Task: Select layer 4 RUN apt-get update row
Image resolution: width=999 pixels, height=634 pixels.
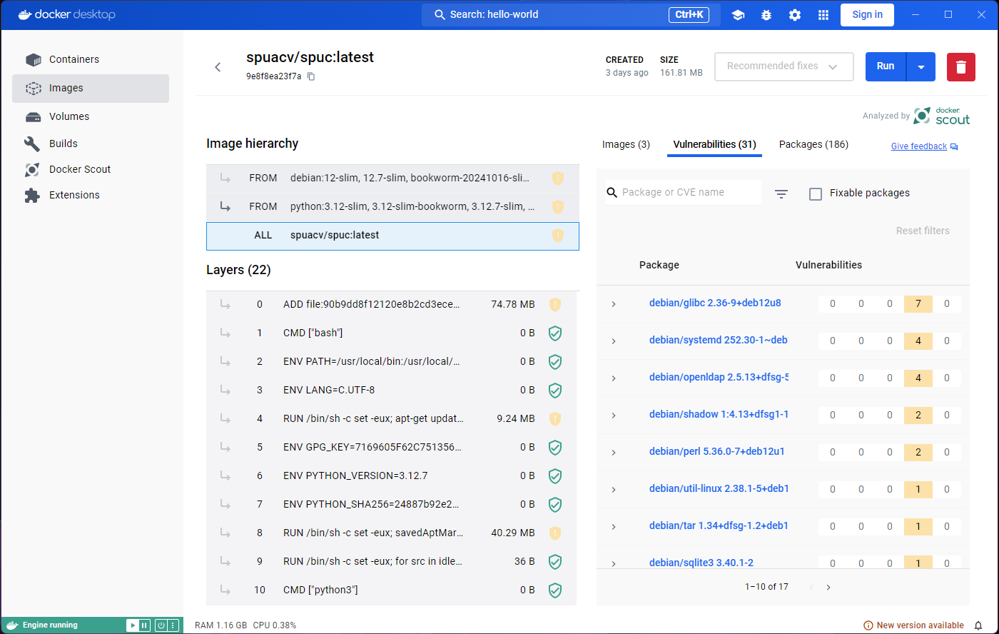Action: [x=391, y=418]
